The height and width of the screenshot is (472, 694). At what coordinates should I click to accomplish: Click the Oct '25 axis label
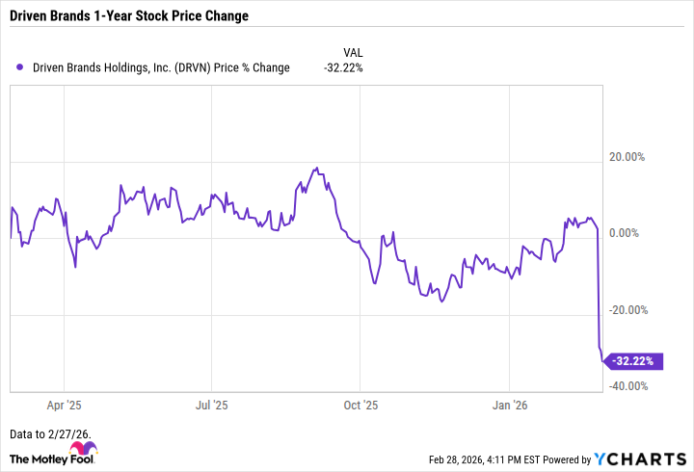360,406
